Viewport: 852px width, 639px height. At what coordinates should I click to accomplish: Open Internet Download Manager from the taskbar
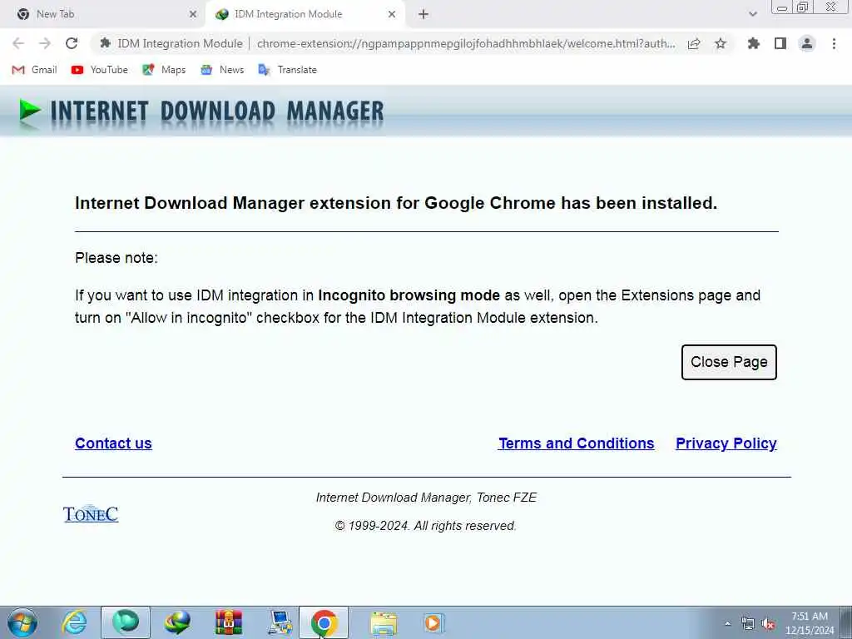[178, 622]
